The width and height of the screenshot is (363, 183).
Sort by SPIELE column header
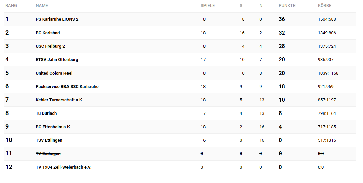pos(208,6)
